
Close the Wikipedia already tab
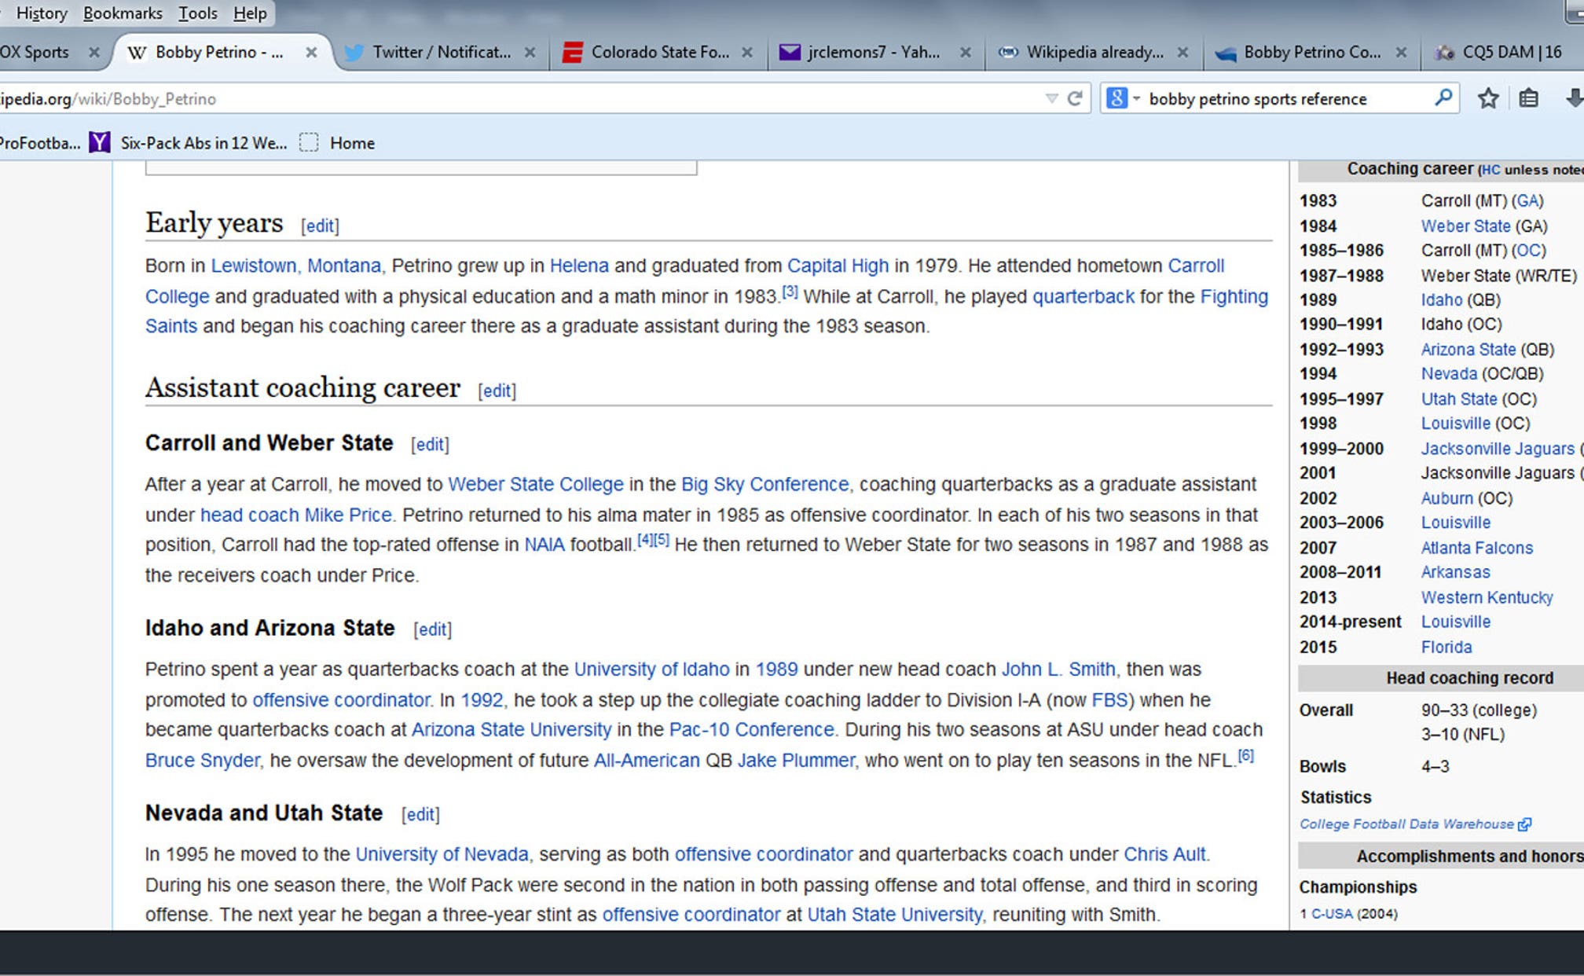(x=1182, y=53)
